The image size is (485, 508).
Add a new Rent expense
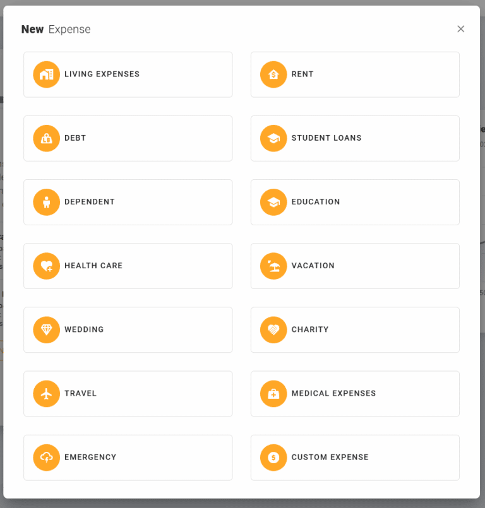point(355,74)
